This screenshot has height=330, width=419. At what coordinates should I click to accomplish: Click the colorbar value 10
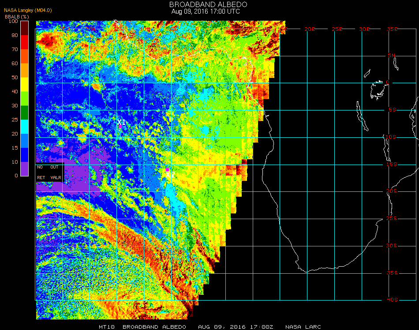click(x=15, y=162)
